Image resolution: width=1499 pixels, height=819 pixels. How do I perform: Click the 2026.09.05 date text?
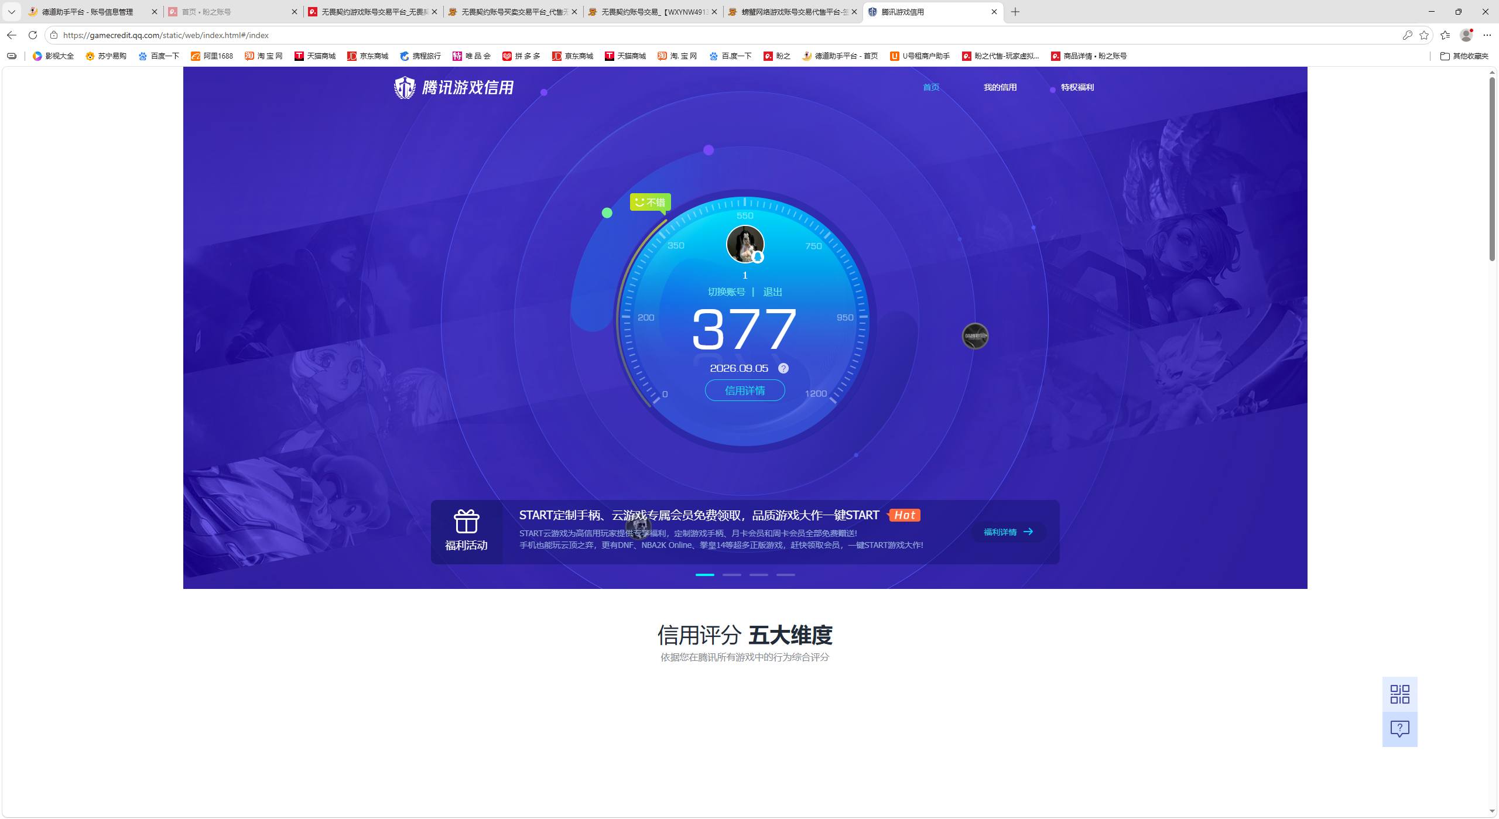pyautogui.click(x=739, y=368)
